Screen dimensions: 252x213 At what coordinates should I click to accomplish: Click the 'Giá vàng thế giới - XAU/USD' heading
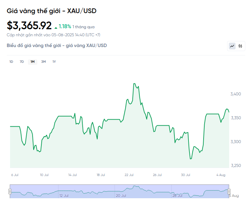pyautogui.click(x=52, y=11)
